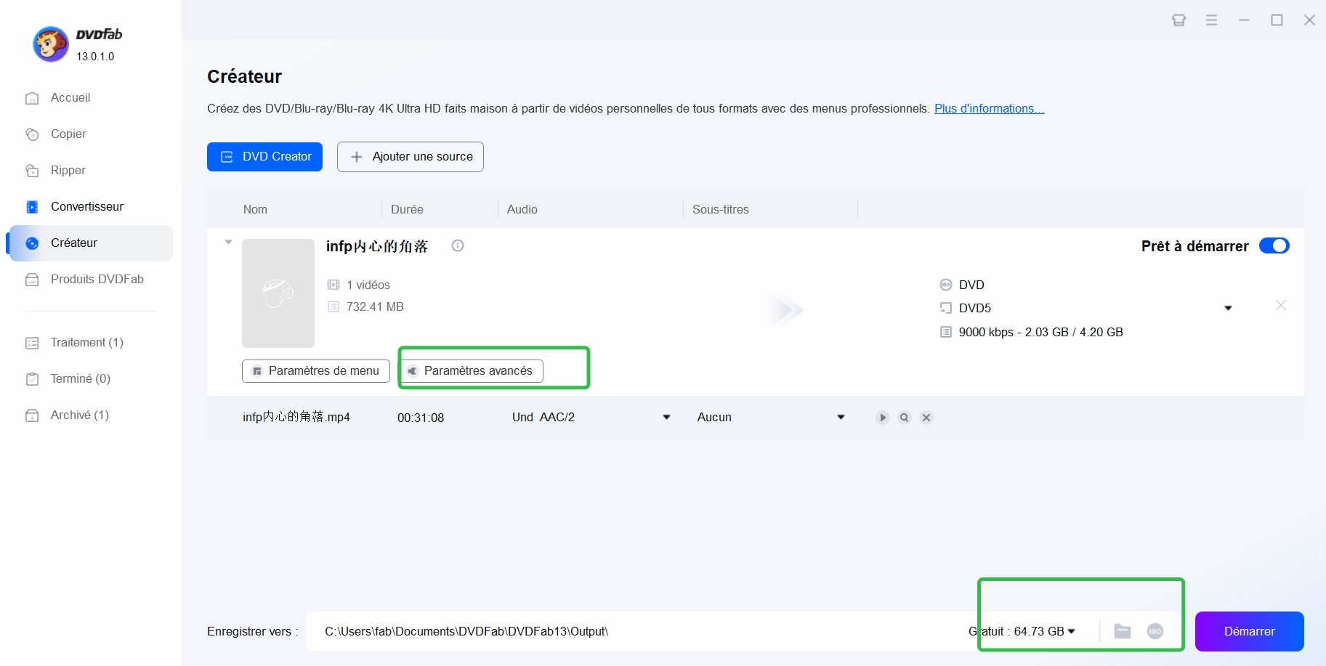Click the Durée column header
The width and height of the screenshot is (1326, 666).
(407, 210)
